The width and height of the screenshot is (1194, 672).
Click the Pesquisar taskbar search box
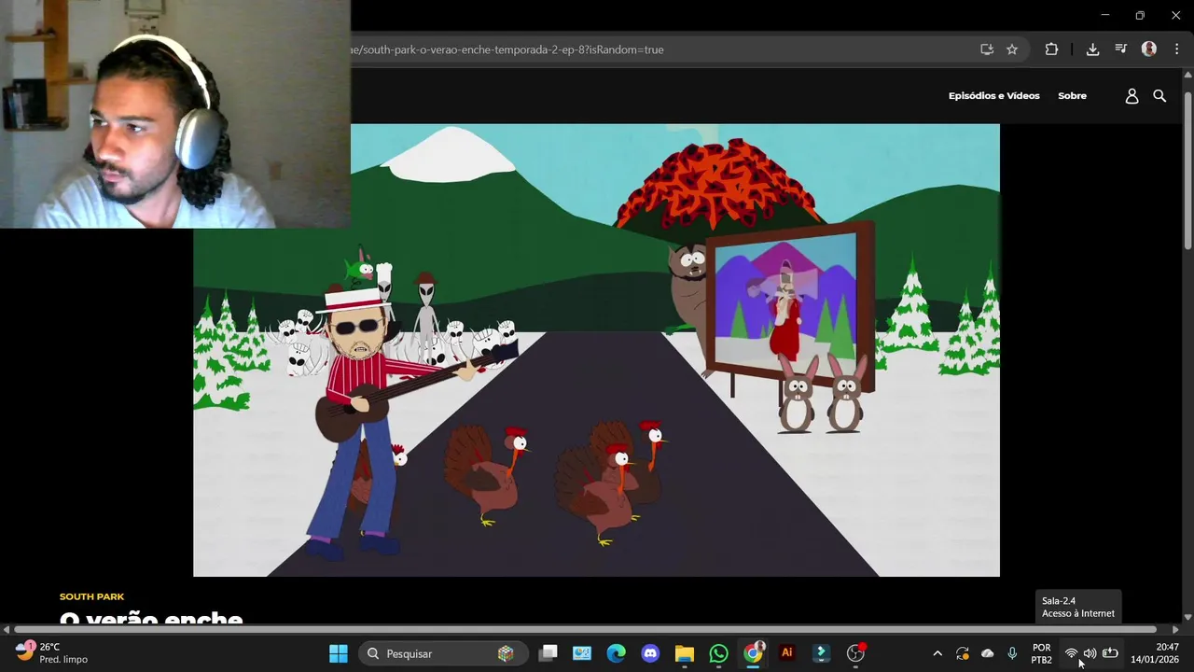(x=441, y=653)
